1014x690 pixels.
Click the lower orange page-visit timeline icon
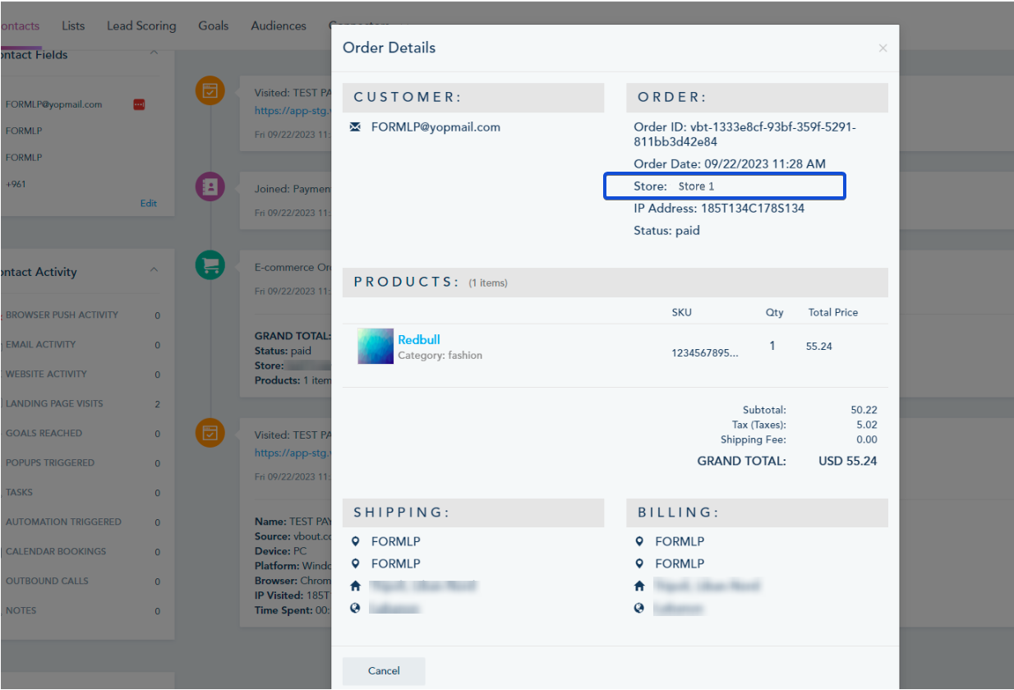tap(210, 432)
